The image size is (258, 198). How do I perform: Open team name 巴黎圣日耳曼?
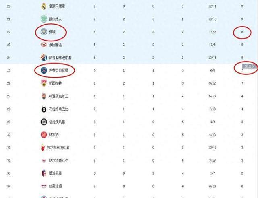coord(58,70)
